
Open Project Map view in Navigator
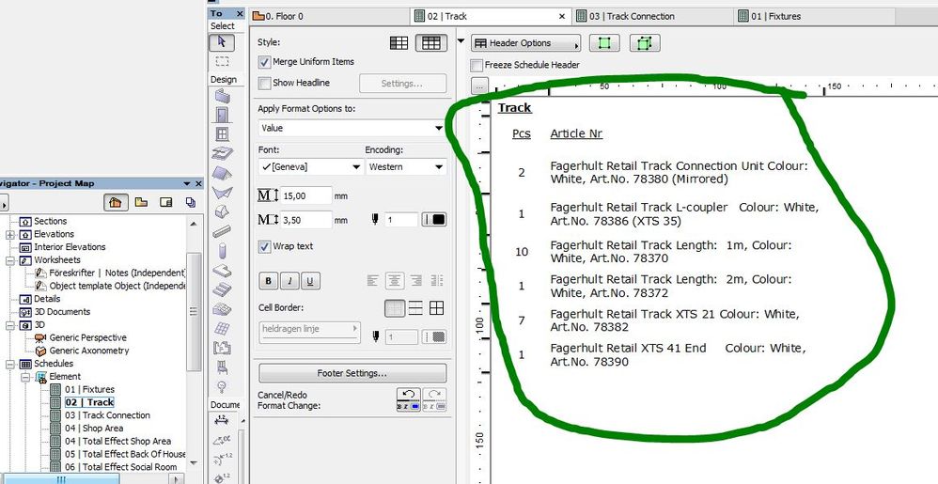coord(116,202)
